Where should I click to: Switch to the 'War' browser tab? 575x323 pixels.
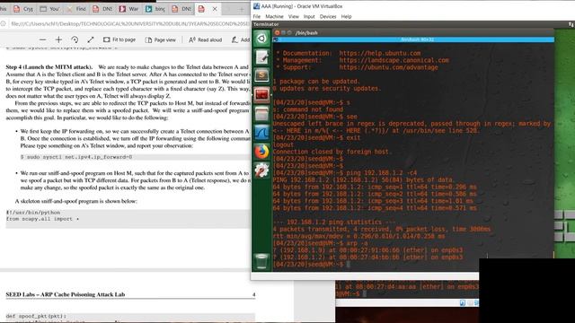click(x=129, y=9)
